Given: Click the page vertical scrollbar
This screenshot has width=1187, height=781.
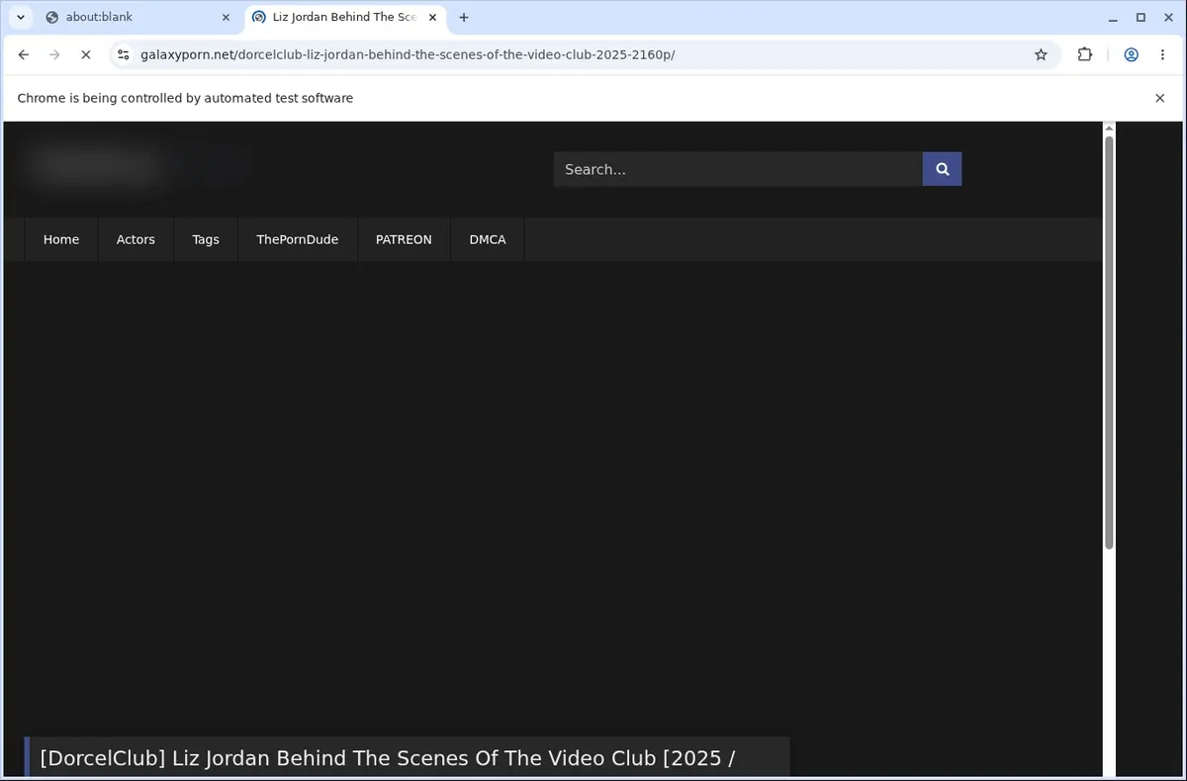Looking at the screenshot, I should tap(1109, 342).
